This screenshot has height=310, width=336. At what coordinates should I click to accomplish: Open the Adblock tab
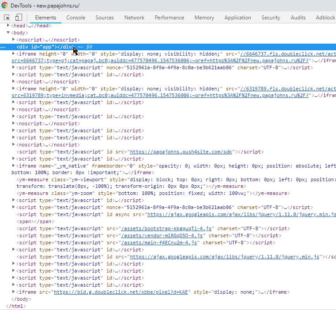325,18
